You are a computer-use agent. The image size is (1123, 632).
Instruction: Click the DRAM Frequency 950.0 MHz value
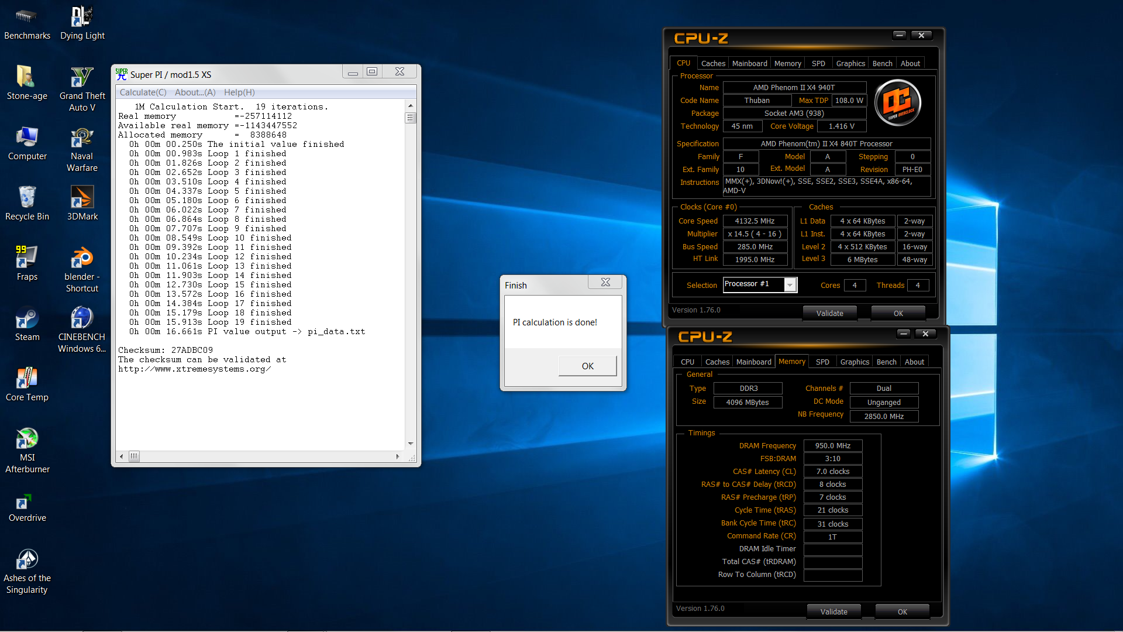[x=832, y=445]
